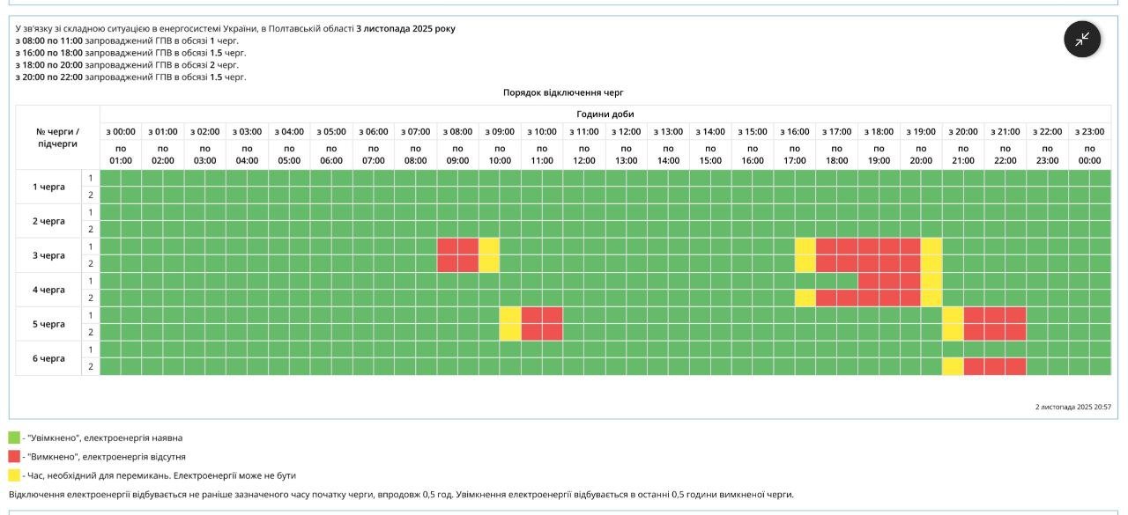Click the collapse fullscreen arrows icon

[x=1082, y=39]
